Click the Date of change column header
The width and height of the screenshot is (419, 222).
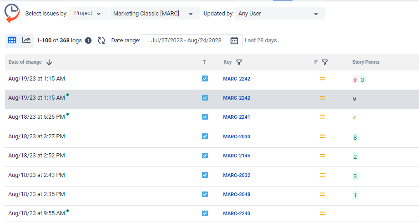(x=25, y=62)
